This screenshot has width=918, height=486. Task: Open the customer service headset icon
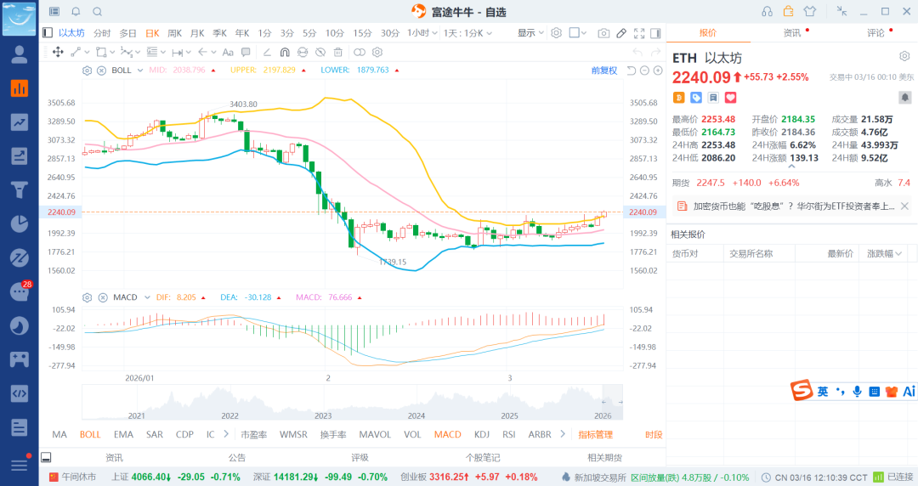(768, 12)
